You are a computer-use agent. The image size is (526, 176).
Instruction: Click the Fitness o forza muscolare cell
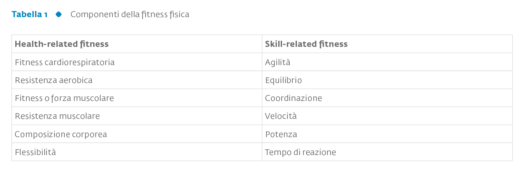(137, 98)
